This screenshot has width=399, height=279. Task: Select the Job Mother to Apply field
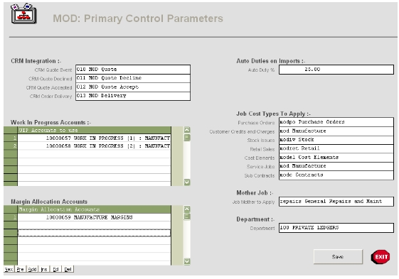pos(336,201)
